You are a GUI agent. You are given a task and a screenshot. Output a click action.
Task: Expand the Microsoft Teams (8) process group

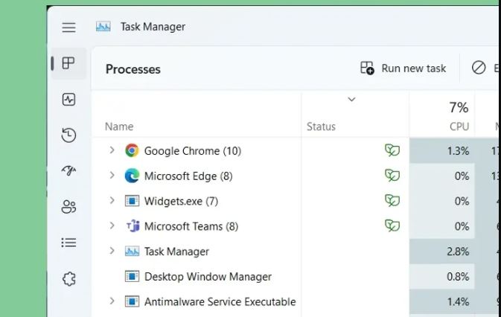click(x=112, y=225)
